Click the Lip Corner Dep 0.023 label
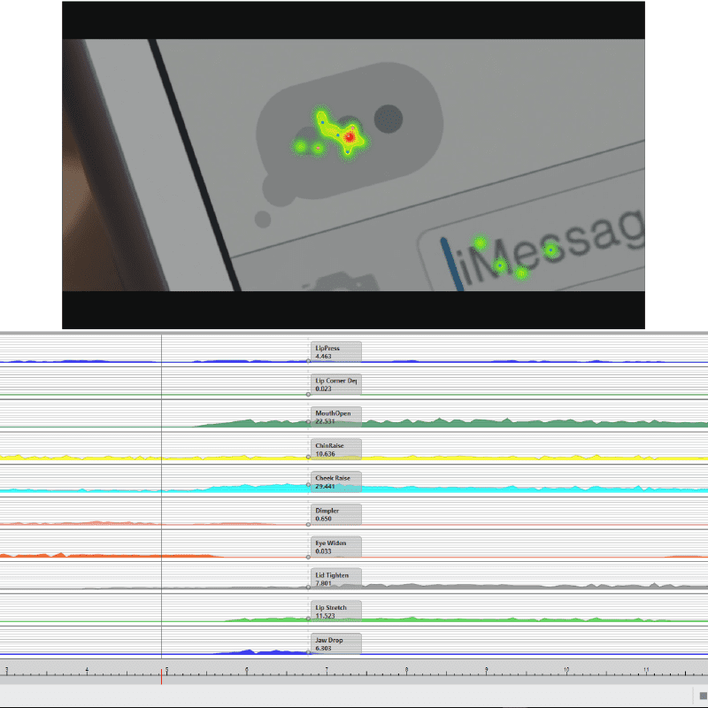This screenshot has width=708, height=708. 336,384
